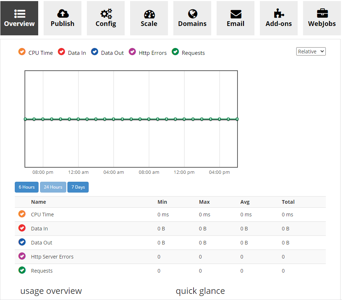Open the Domains globe icon
Image resolution: width=342 pixels, height=300 pixels.
[192, 14]
